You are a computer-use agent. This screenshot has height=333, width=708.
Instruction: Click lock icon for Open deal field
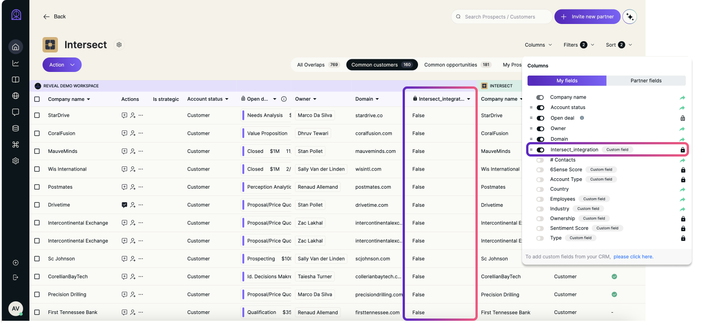point(683,118)
